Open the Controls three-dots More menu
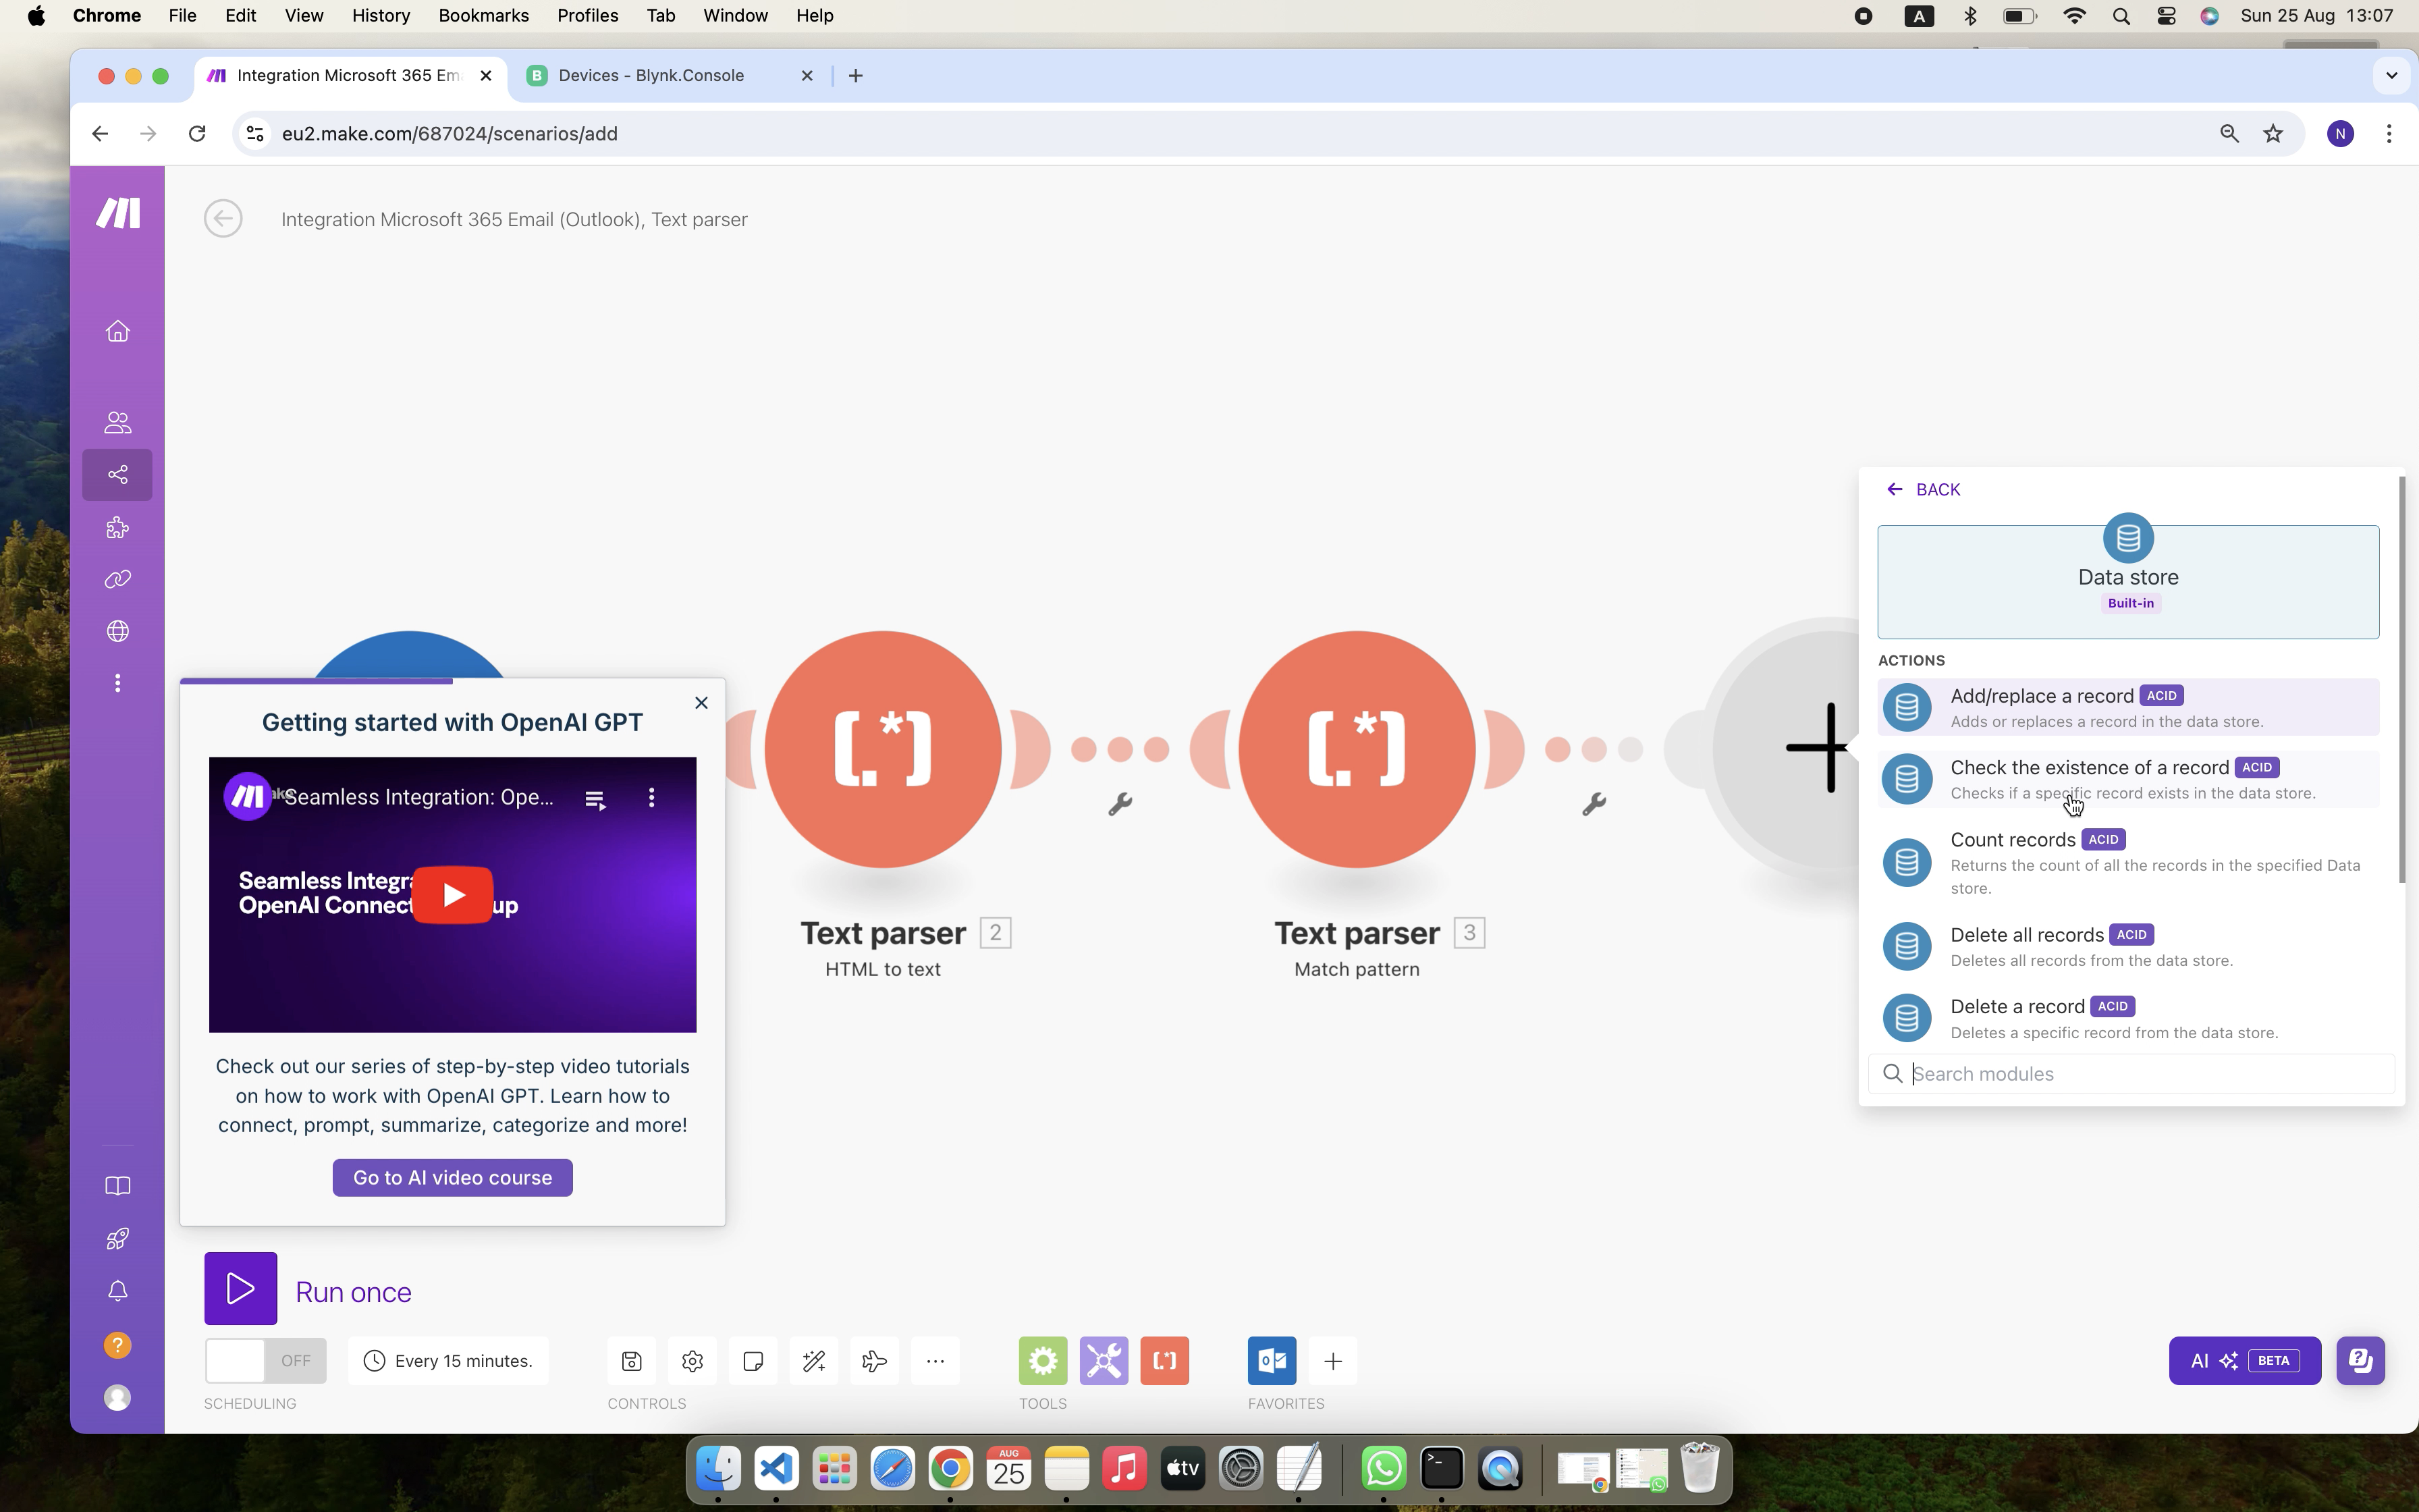The width and height of the screenshot is (2419, 1512). click(935, 1361)
